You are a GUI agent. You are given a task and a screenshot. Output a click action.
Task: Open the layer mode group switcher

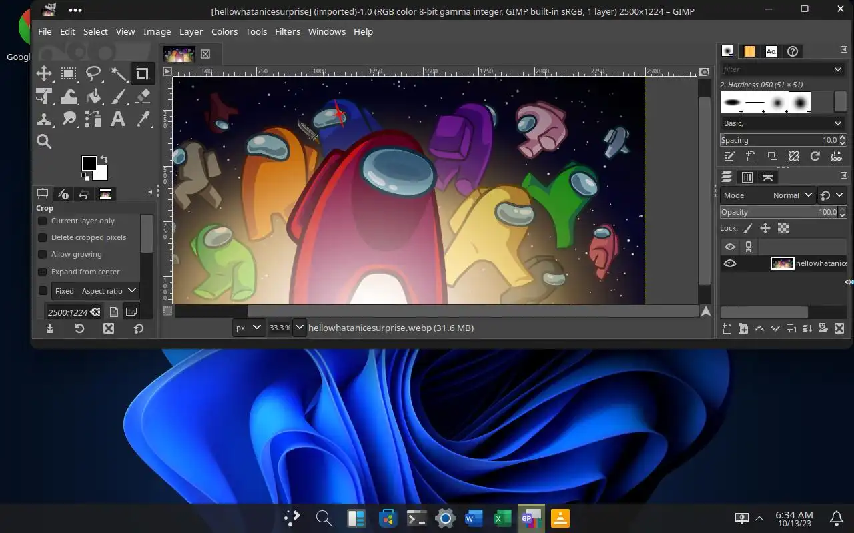tap(831, 195)
